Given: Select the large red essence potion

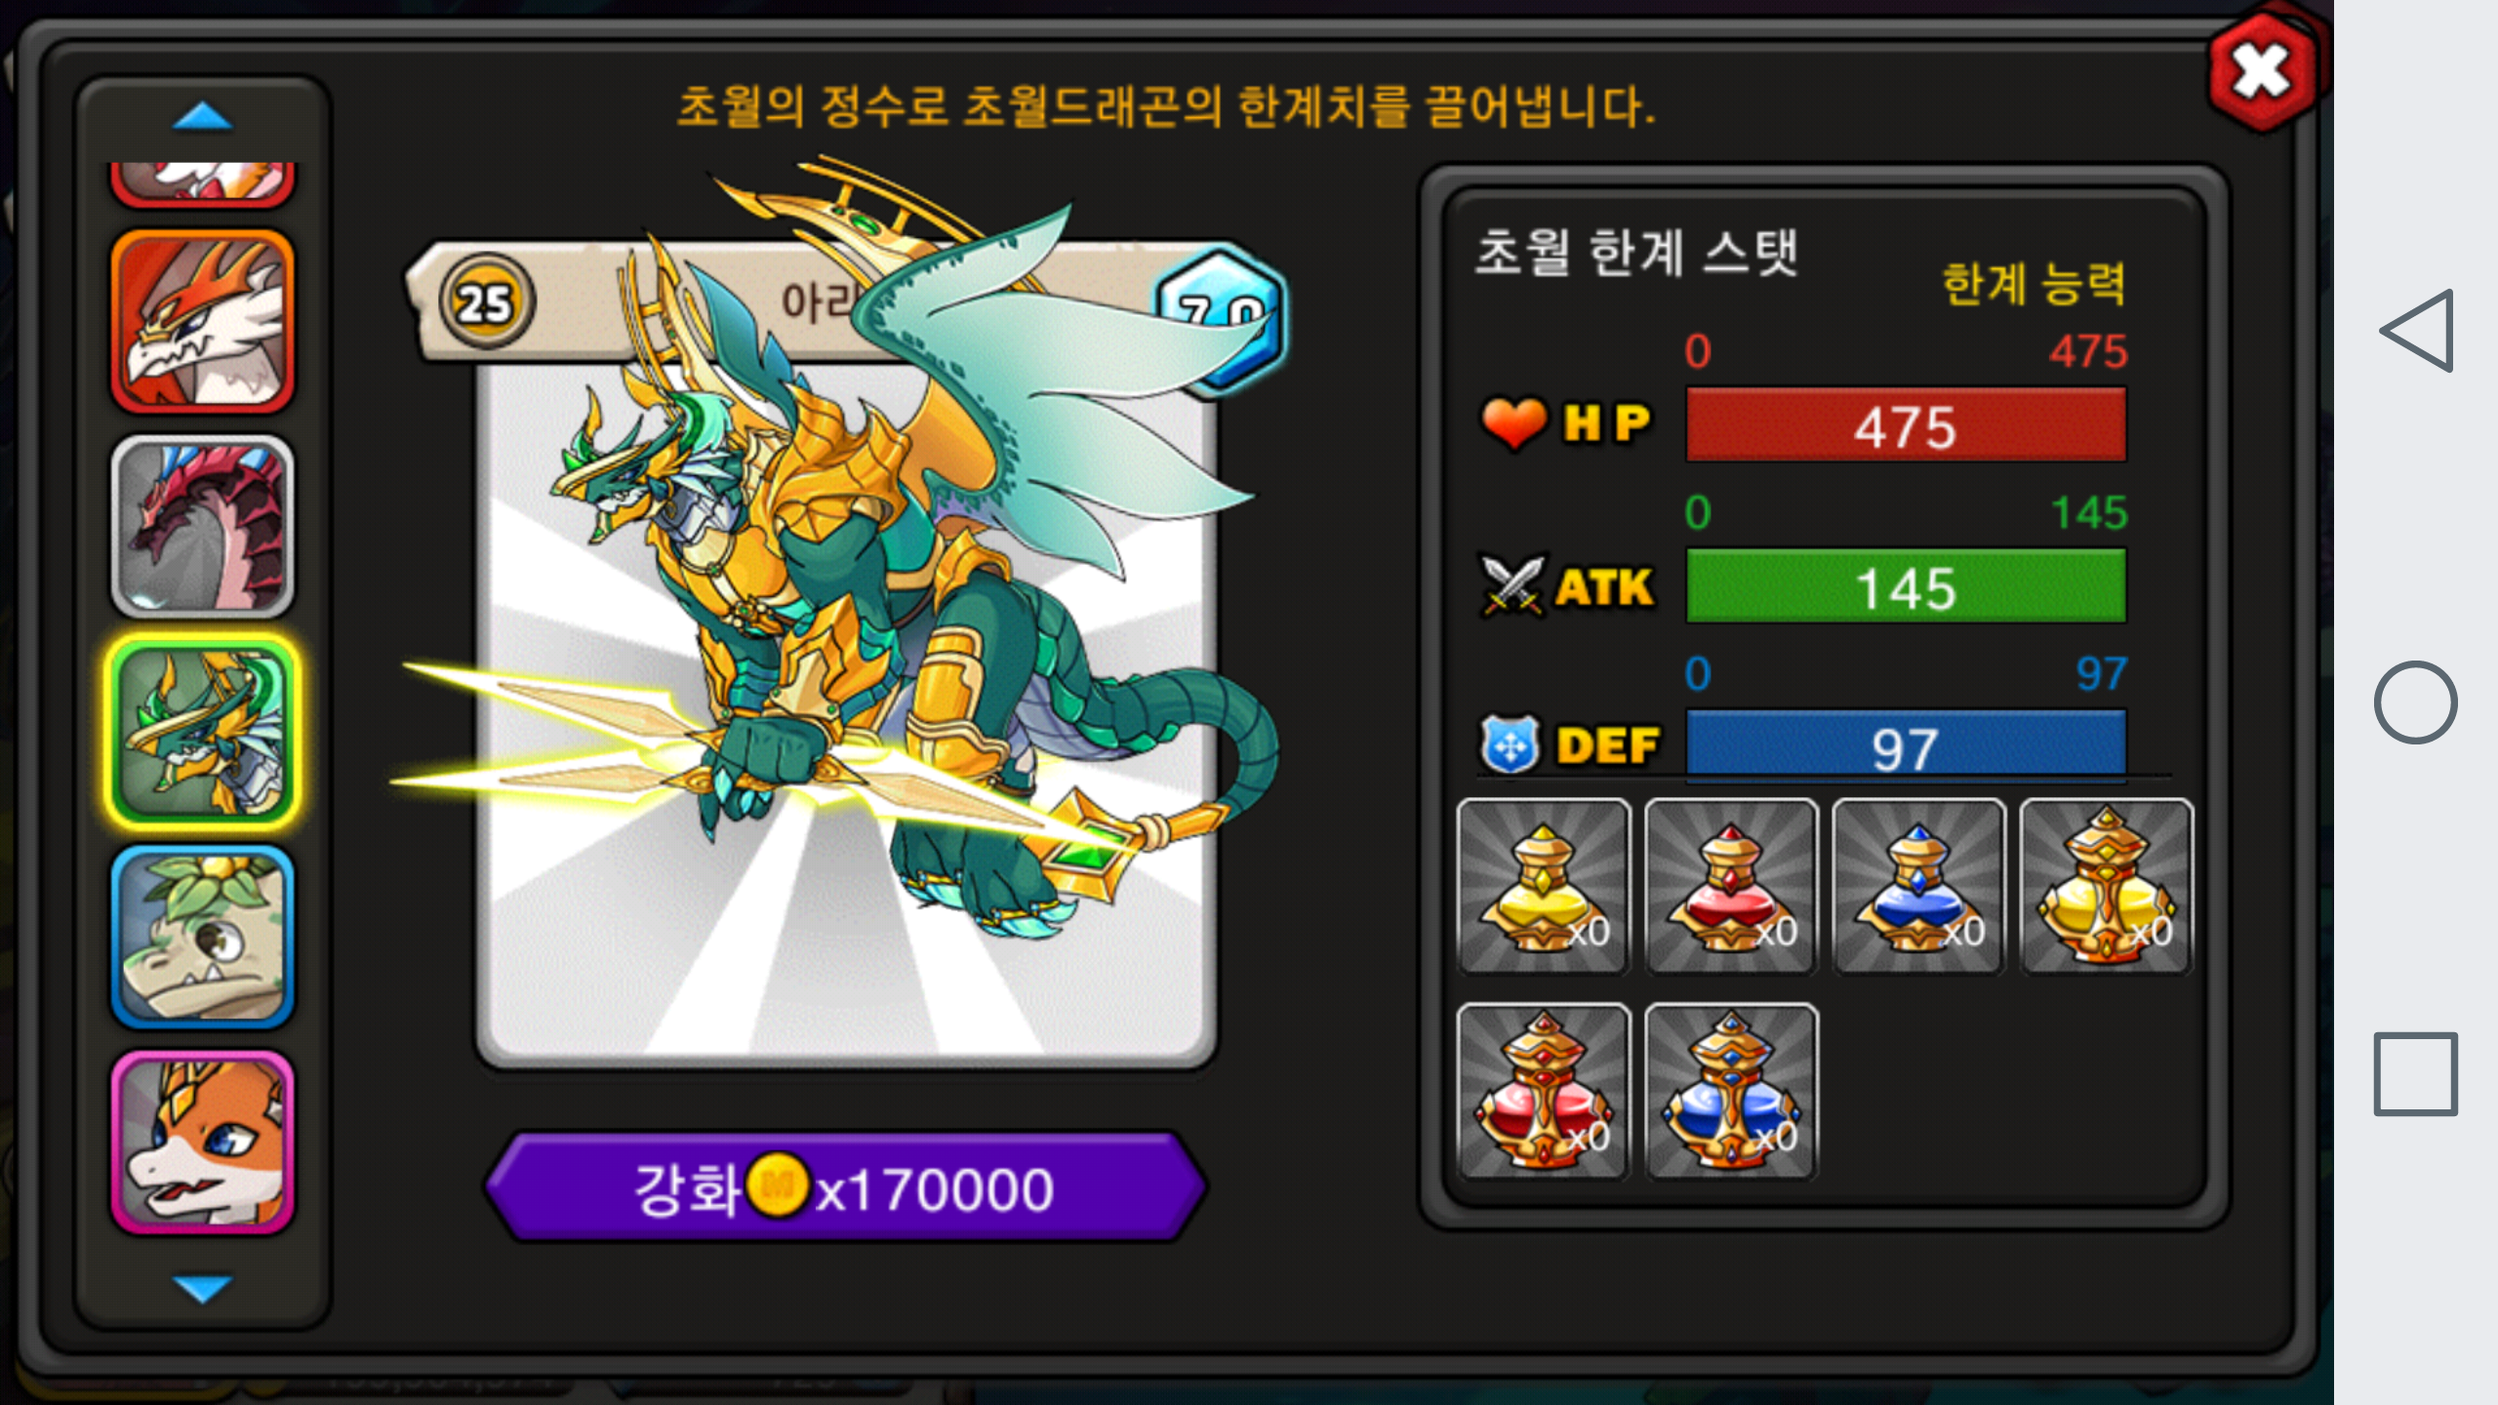Looking at the screenshot, I should [1544, 1091].
